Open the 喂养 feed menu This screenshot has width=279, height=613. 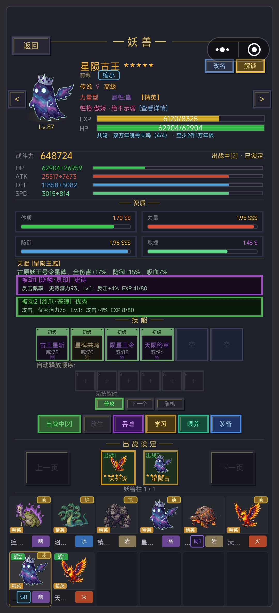193,424
